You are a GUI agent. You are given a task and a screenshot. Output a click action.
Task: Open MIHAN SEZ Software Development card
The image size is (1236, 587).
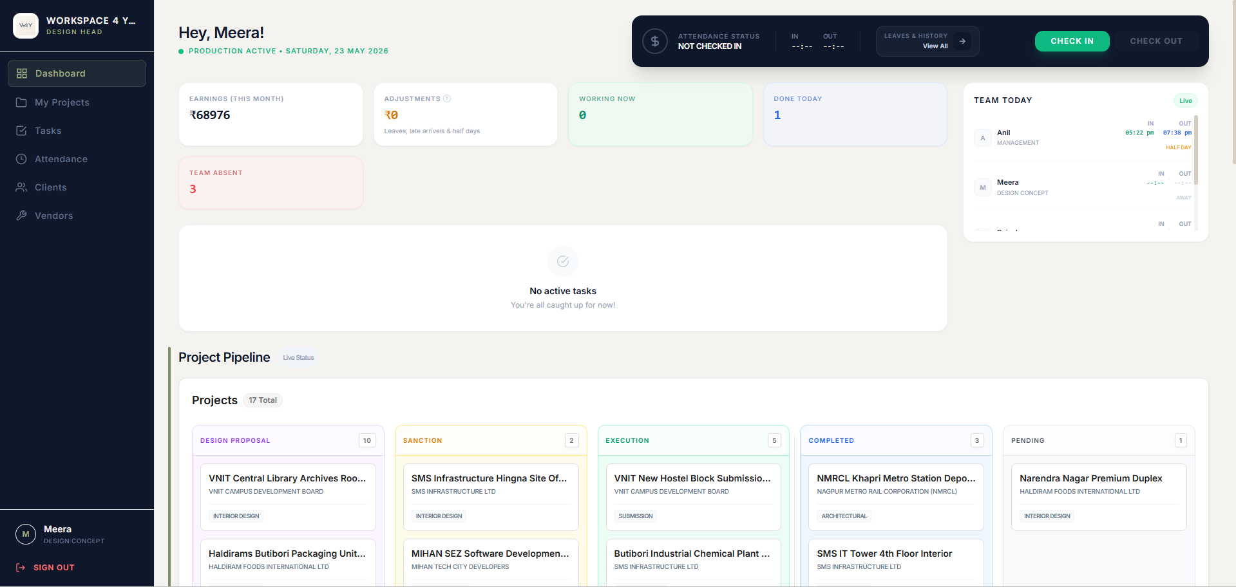[x=491, y=563]
